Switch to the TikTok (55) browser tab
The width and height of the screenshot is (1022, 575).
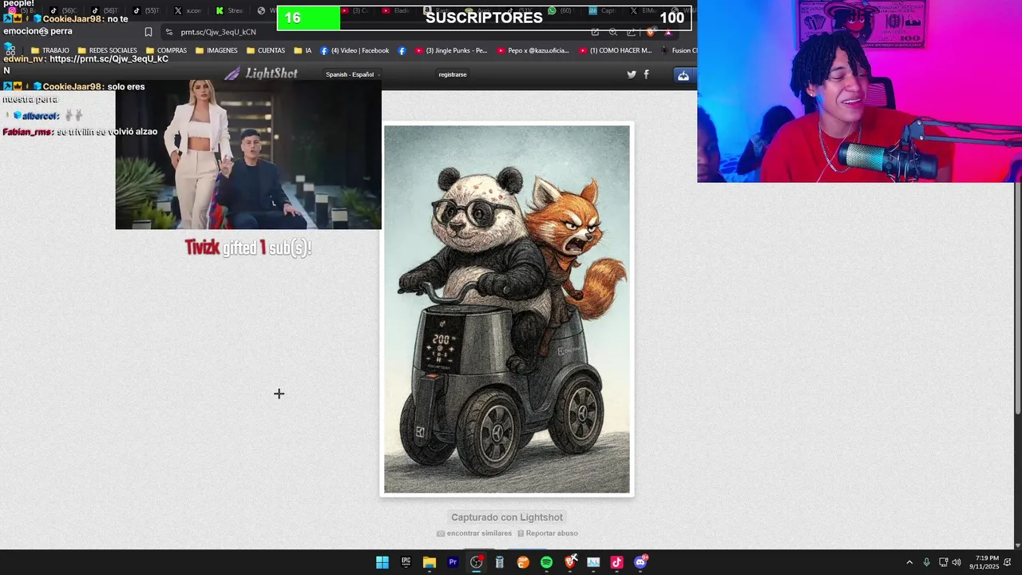point(145,10)
